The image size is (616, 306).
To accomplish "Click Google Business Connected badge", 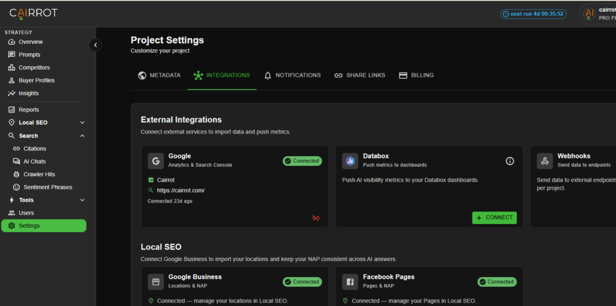I will pyautogui.click(x=302, y=281).
